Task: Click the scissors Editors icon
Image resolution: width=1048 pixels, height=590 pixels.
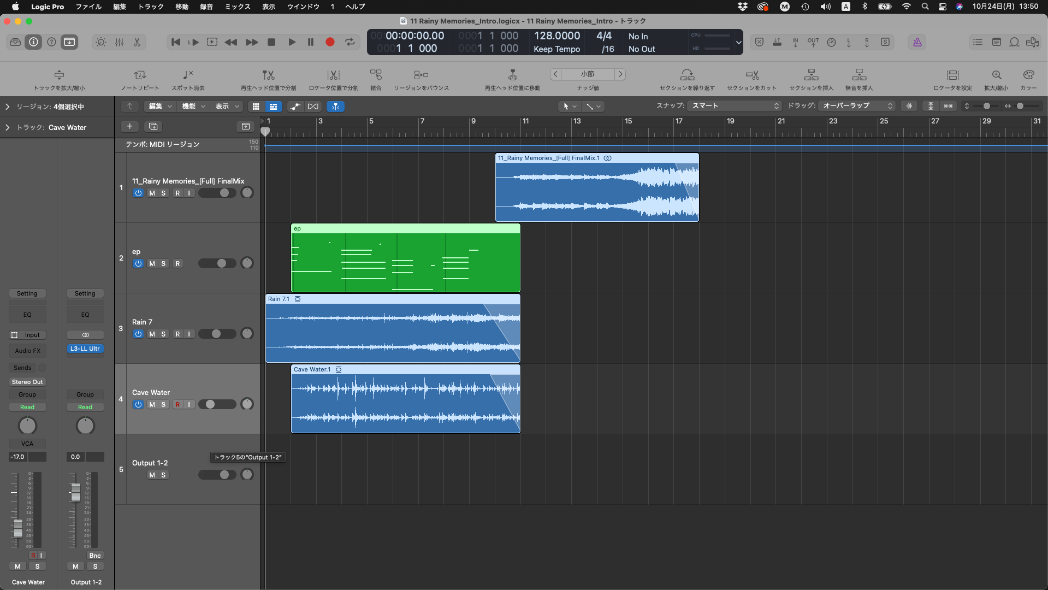Action: pos(137,42)
